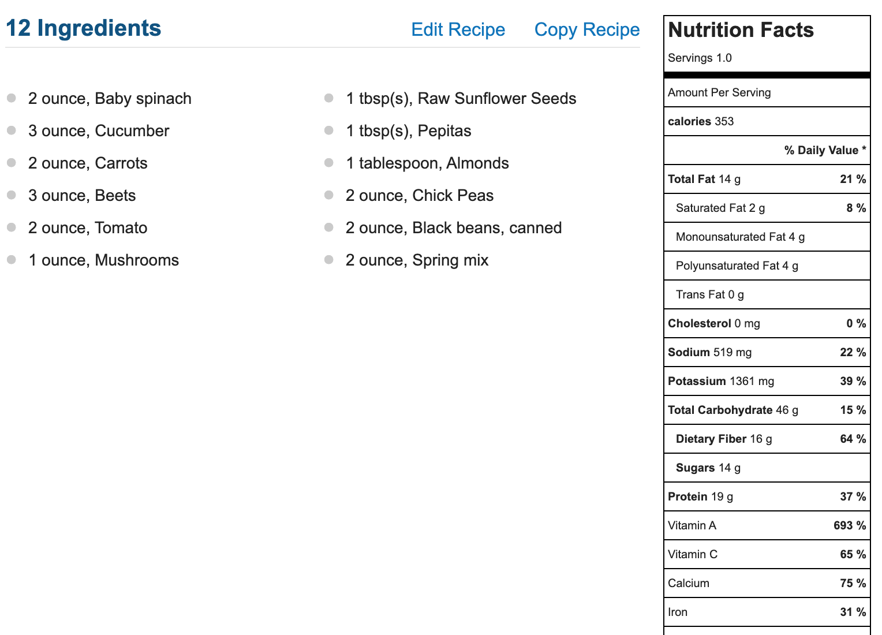This screenshot has width=882, height=635.
Task: Click the Nutrition Facts title
Action: point(741,30)
